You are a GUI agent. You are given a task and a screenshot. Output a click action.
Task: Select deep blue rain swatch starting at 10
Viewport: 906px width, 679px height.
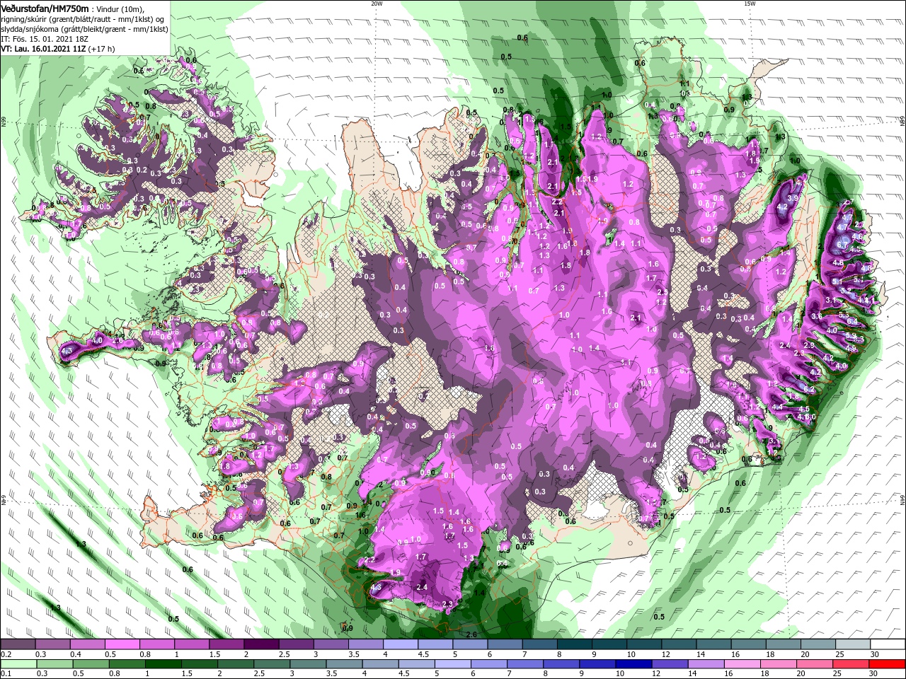[x=633, y=664]
